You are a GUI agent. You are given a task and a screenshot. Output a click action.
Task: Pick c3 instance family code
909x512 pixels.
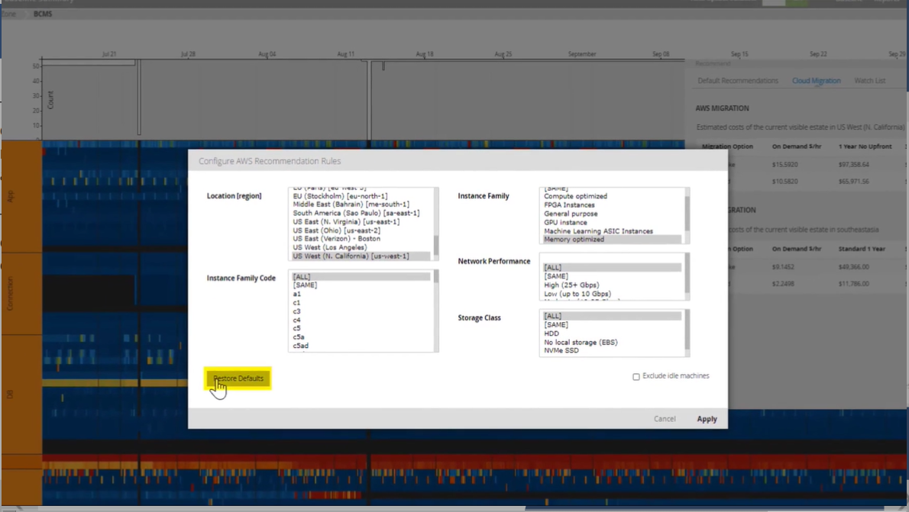[297, 311]
